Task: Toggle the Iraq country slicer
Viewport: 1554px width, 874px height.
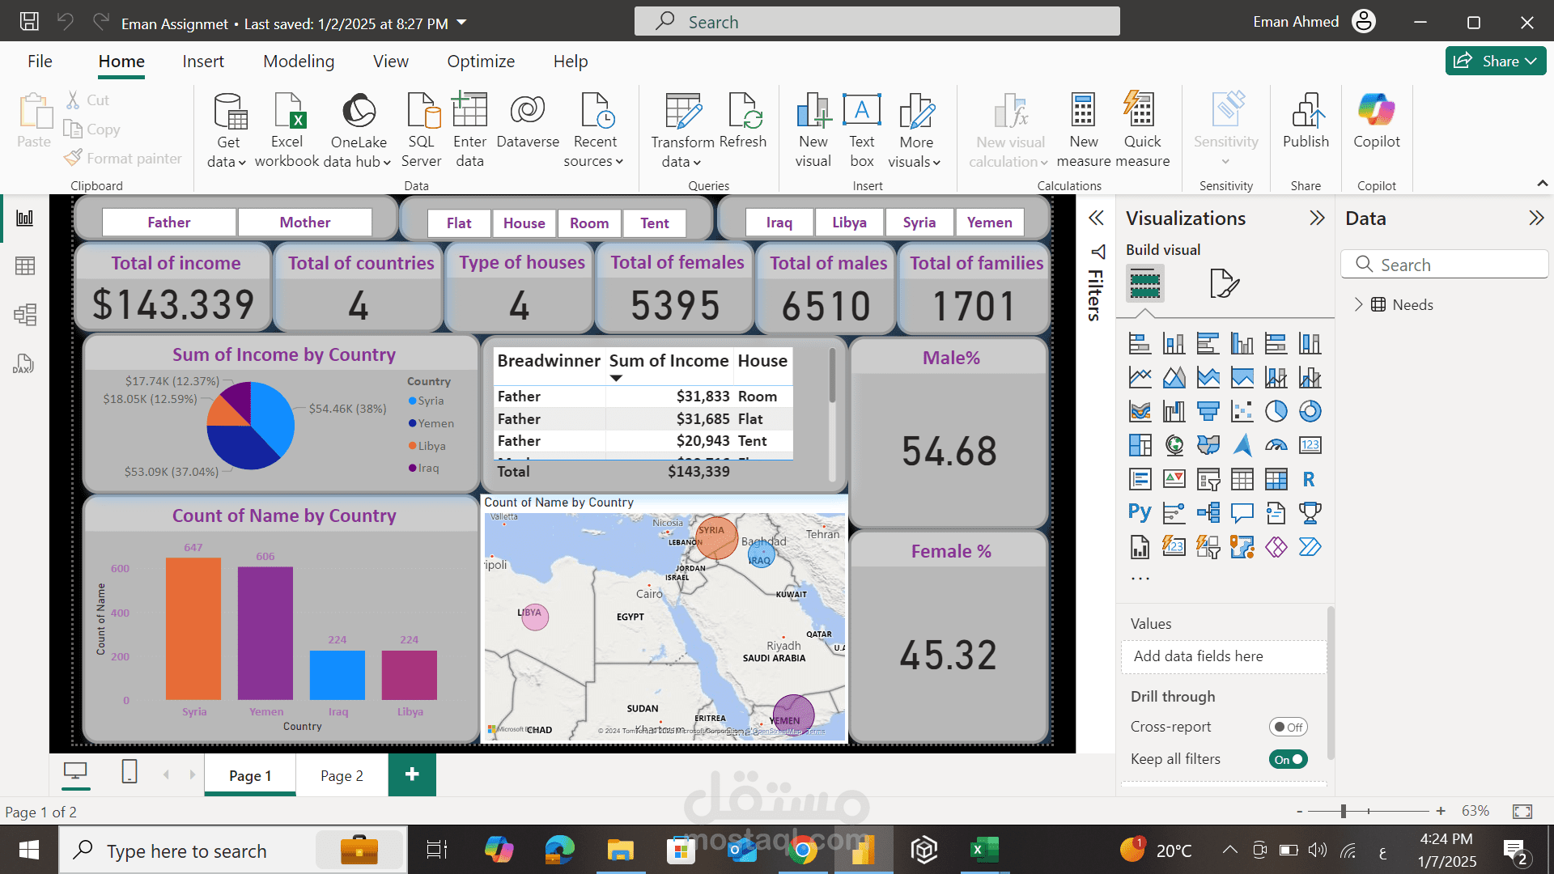Action: click(x=779, y=222)
